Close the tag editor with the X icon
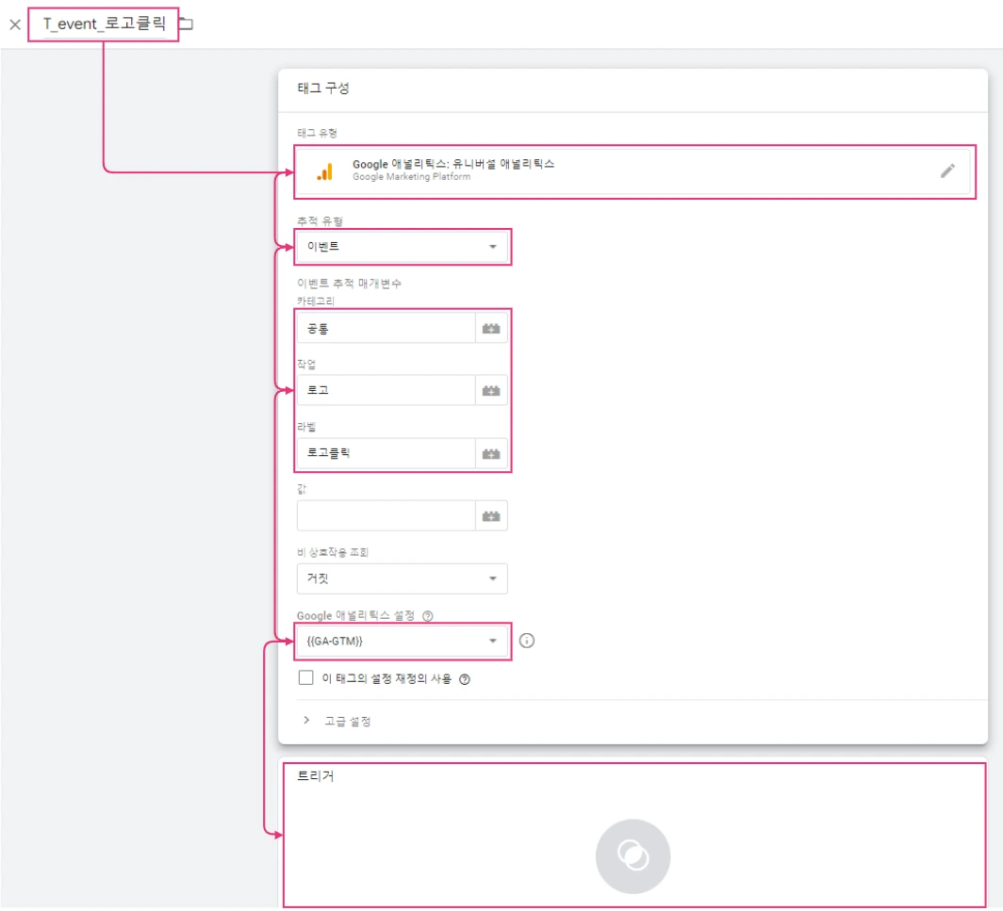 (x=15, y=24)
